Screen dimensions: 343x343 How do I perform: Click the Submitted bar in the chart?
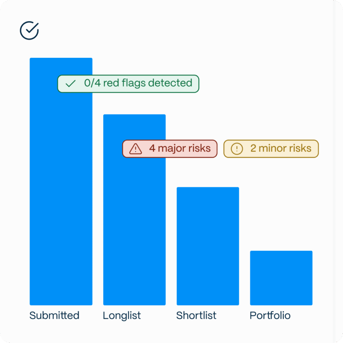[61, 181]
